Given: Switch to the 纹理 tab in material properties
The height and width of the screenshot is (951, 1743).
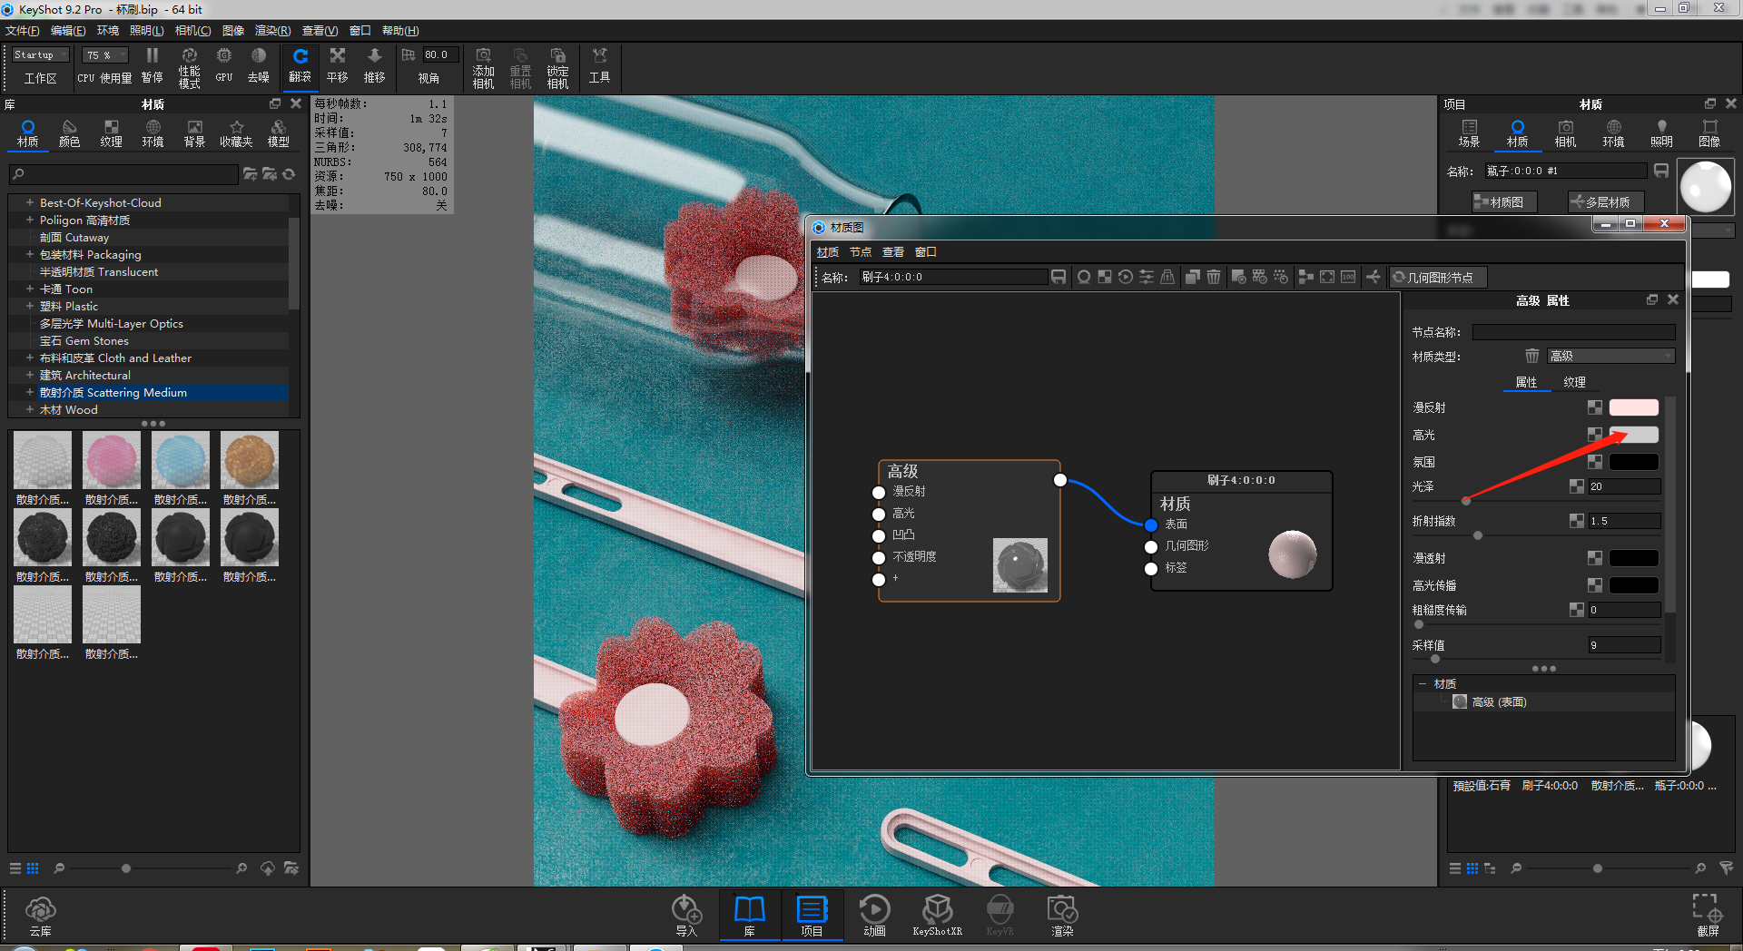Looking at the screenshot, I should coord(1575,382).
